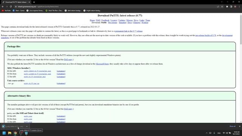Bookmark this page with the star icon
Image resolution: width=242 pixels, height=136 pixels.
pyautogui.click(x=222, y=7)
